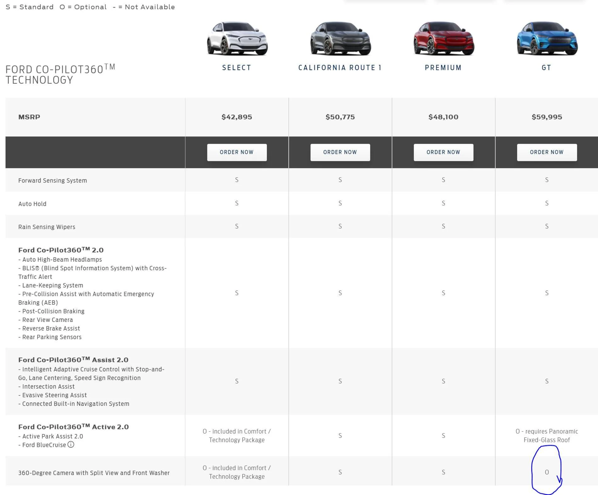
Task: Click the Ford Co-Pilot360 Assist 2.0 heading
Action: 73,360
